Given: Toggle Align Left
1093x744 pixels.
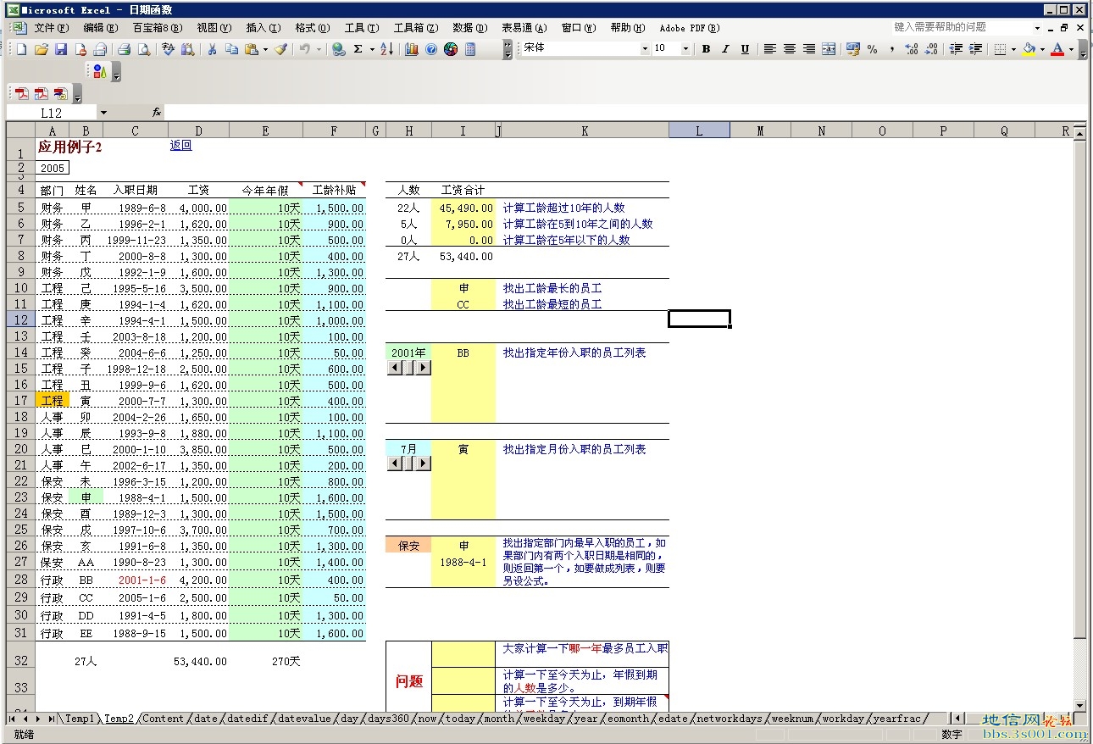Looking at the screenshot, I should (x=769, y=49).
